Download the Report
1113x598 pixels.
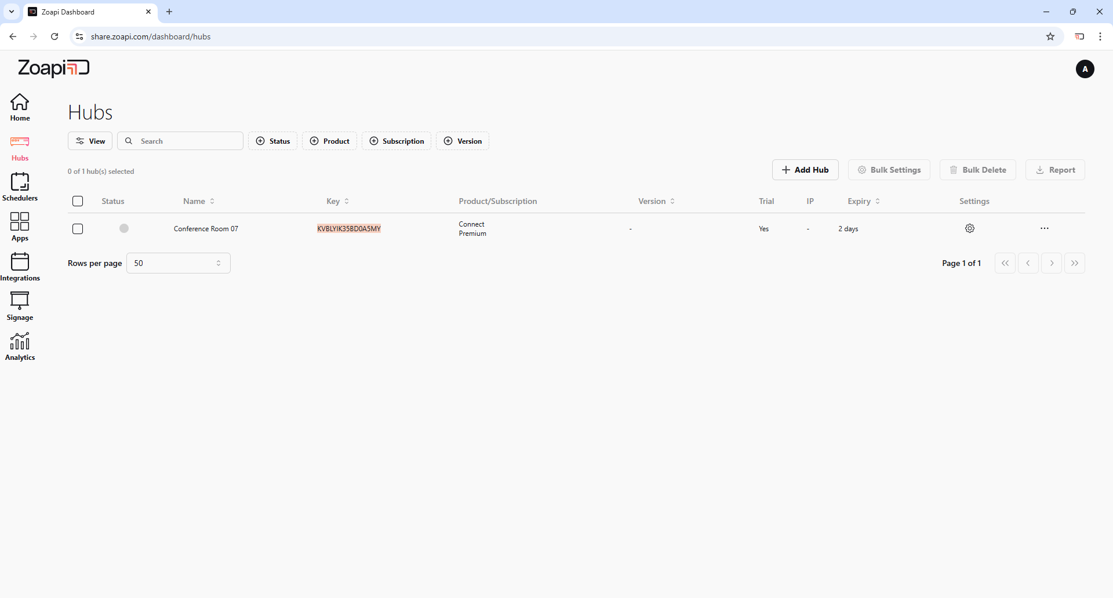(1055, 170)
